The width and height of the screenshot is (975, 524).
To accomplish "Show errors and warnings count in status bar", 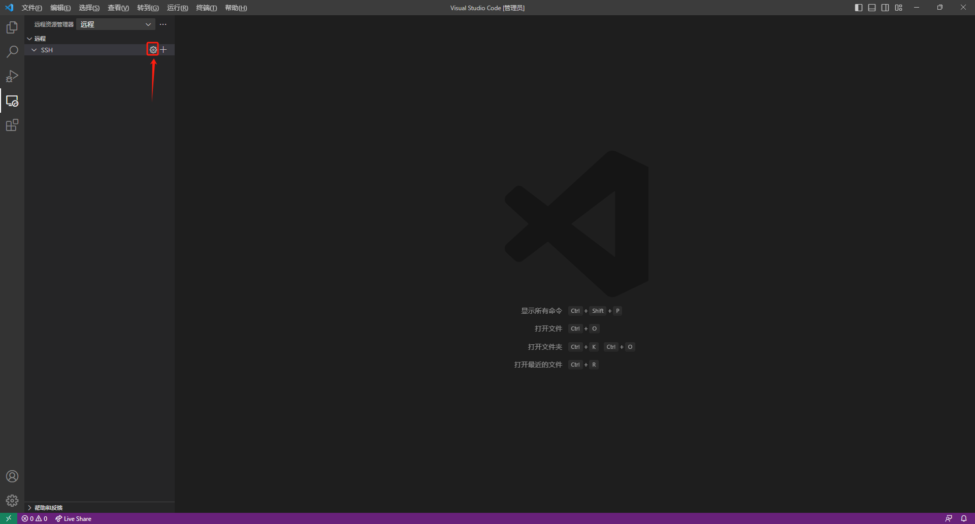I will click(x=35, y=518).
